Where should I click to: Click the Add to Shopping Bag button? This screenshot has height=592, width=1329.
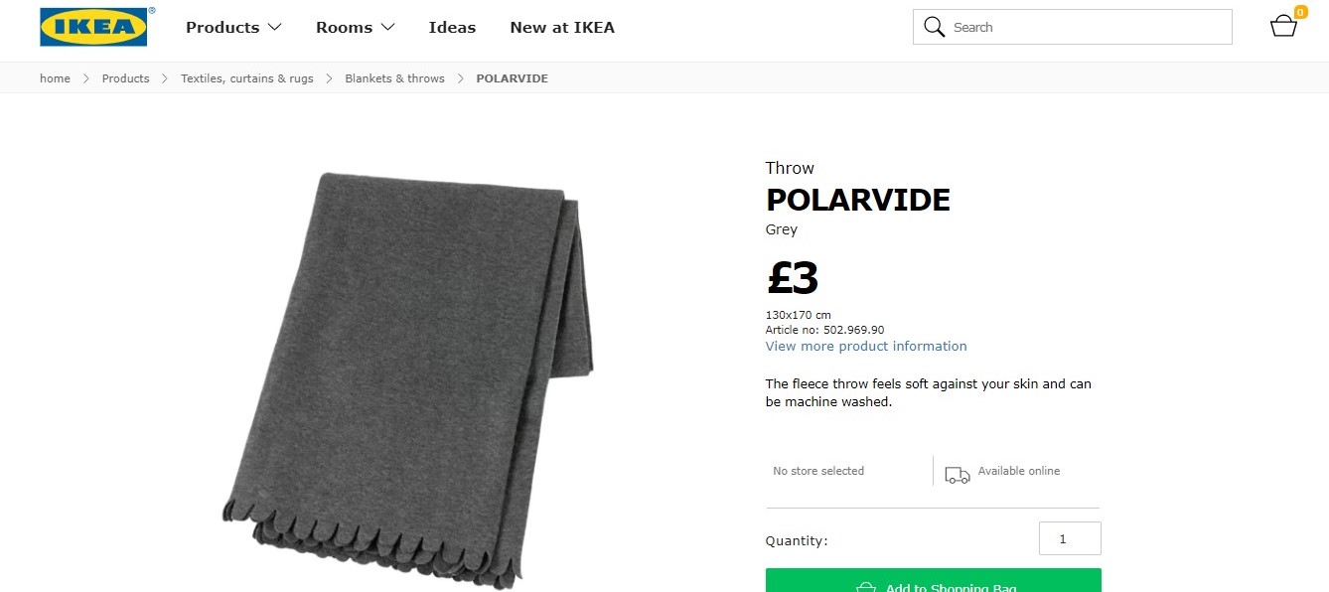[932, 584]
